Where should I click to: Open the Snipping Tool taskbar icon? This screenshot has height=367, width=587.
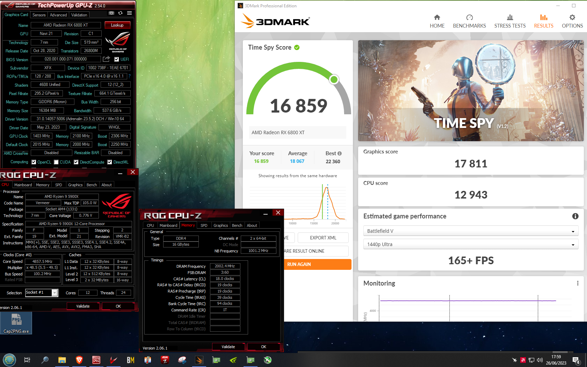(182, 360)
